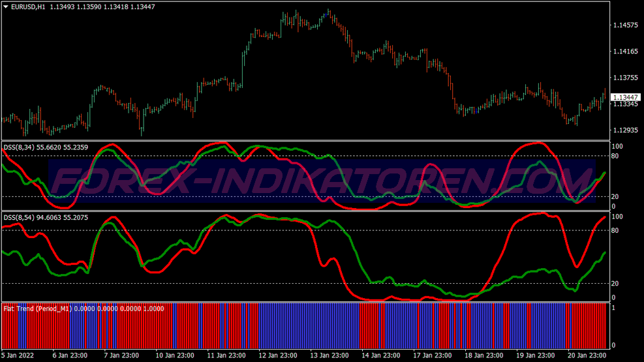
Task: Click the 18 Jan 23:00 time label
Action: coord(484,355)
